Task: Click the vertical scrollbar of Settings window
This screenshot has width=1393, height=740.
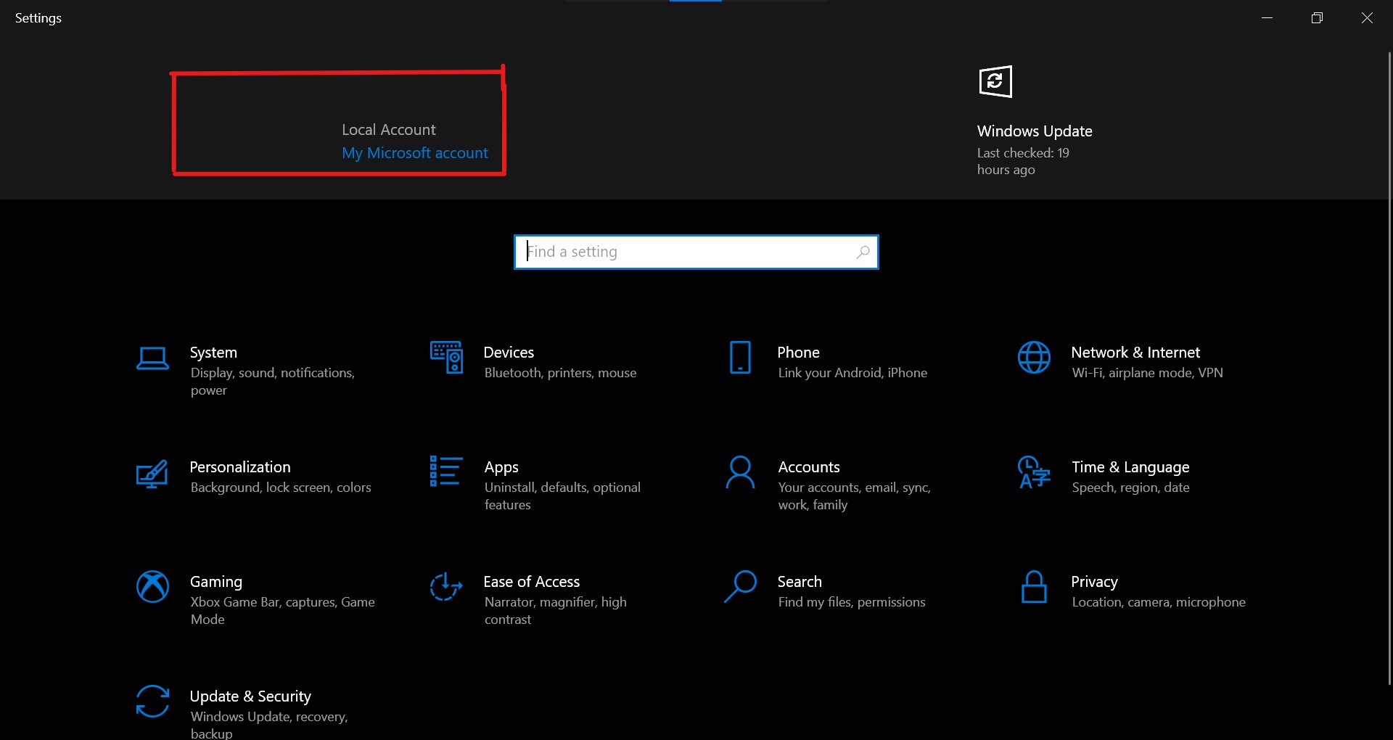Action: click(x=1389, y=367)
